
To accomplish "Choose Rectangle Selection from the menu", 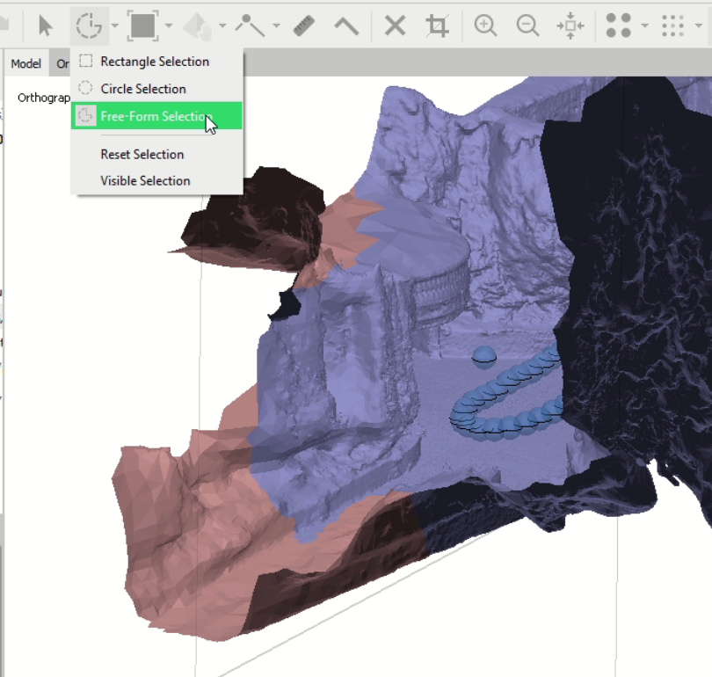I will 155,62.
